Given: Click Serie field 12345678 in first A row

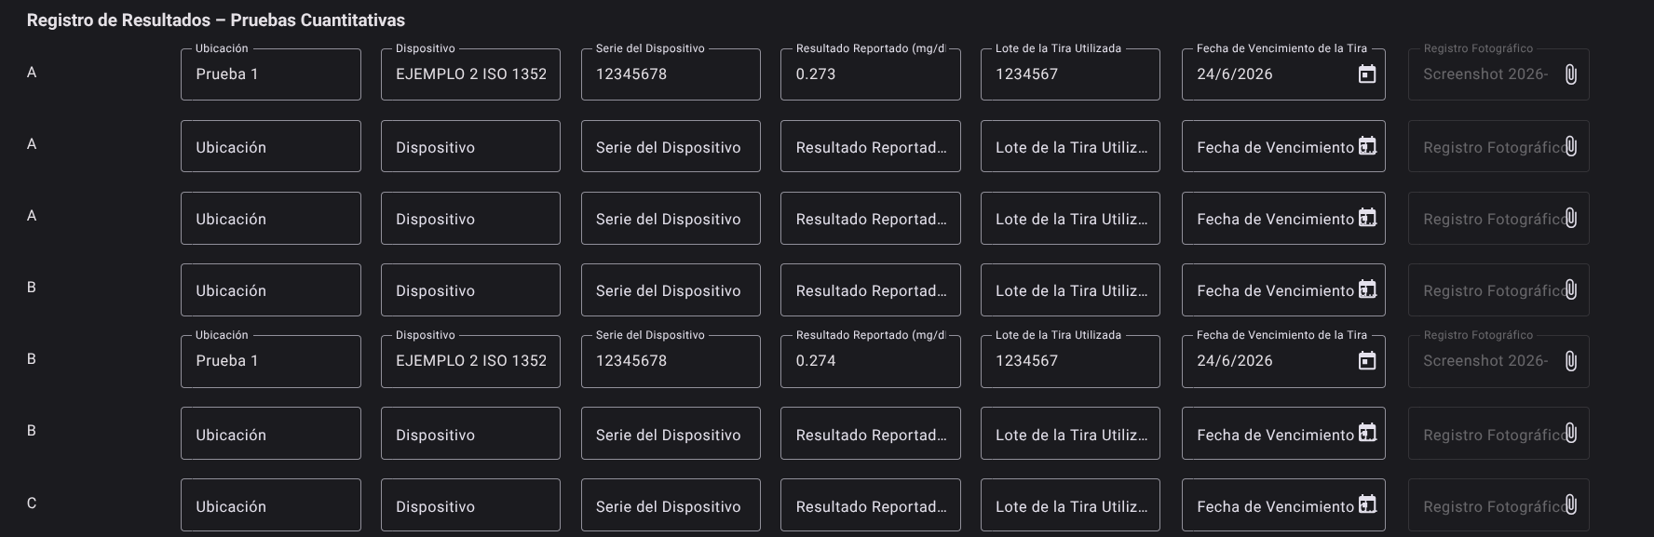Looking at the screenshot, I should 671,74.
